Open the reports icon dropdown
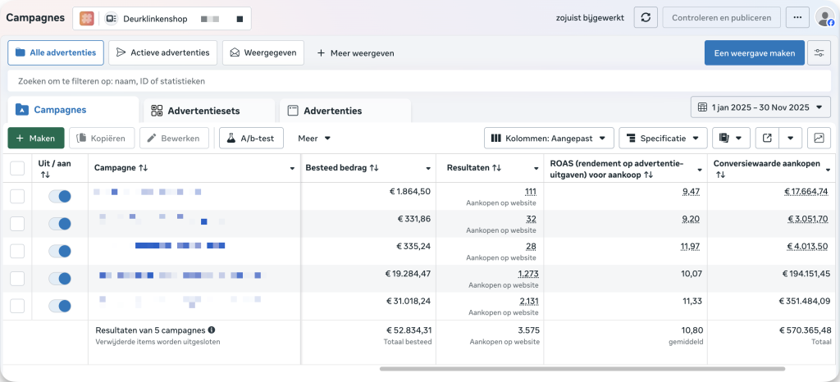Image resolution: width=840 pixels, height=382 pixels. coord(731,138)
